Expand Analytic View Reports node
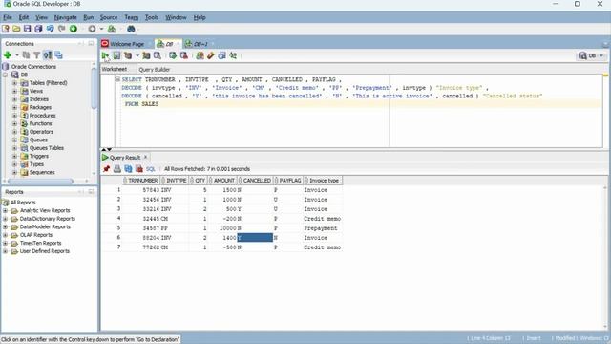Image resolution: width=611 pixels, height=344 pixels. click(6, 210)
